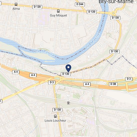This screenshot has height=137, width=137.
Task: Select the Guy Môquet bus stop icon
Action: [58, 11]
